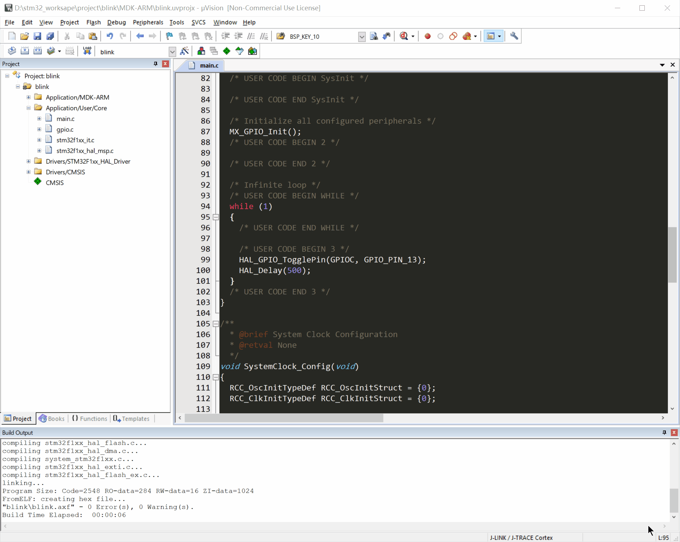Image resolution: width=680 pixels, height=542 pixels.
Task: Open the Pack Installer icon
Action: coord(252,51)
